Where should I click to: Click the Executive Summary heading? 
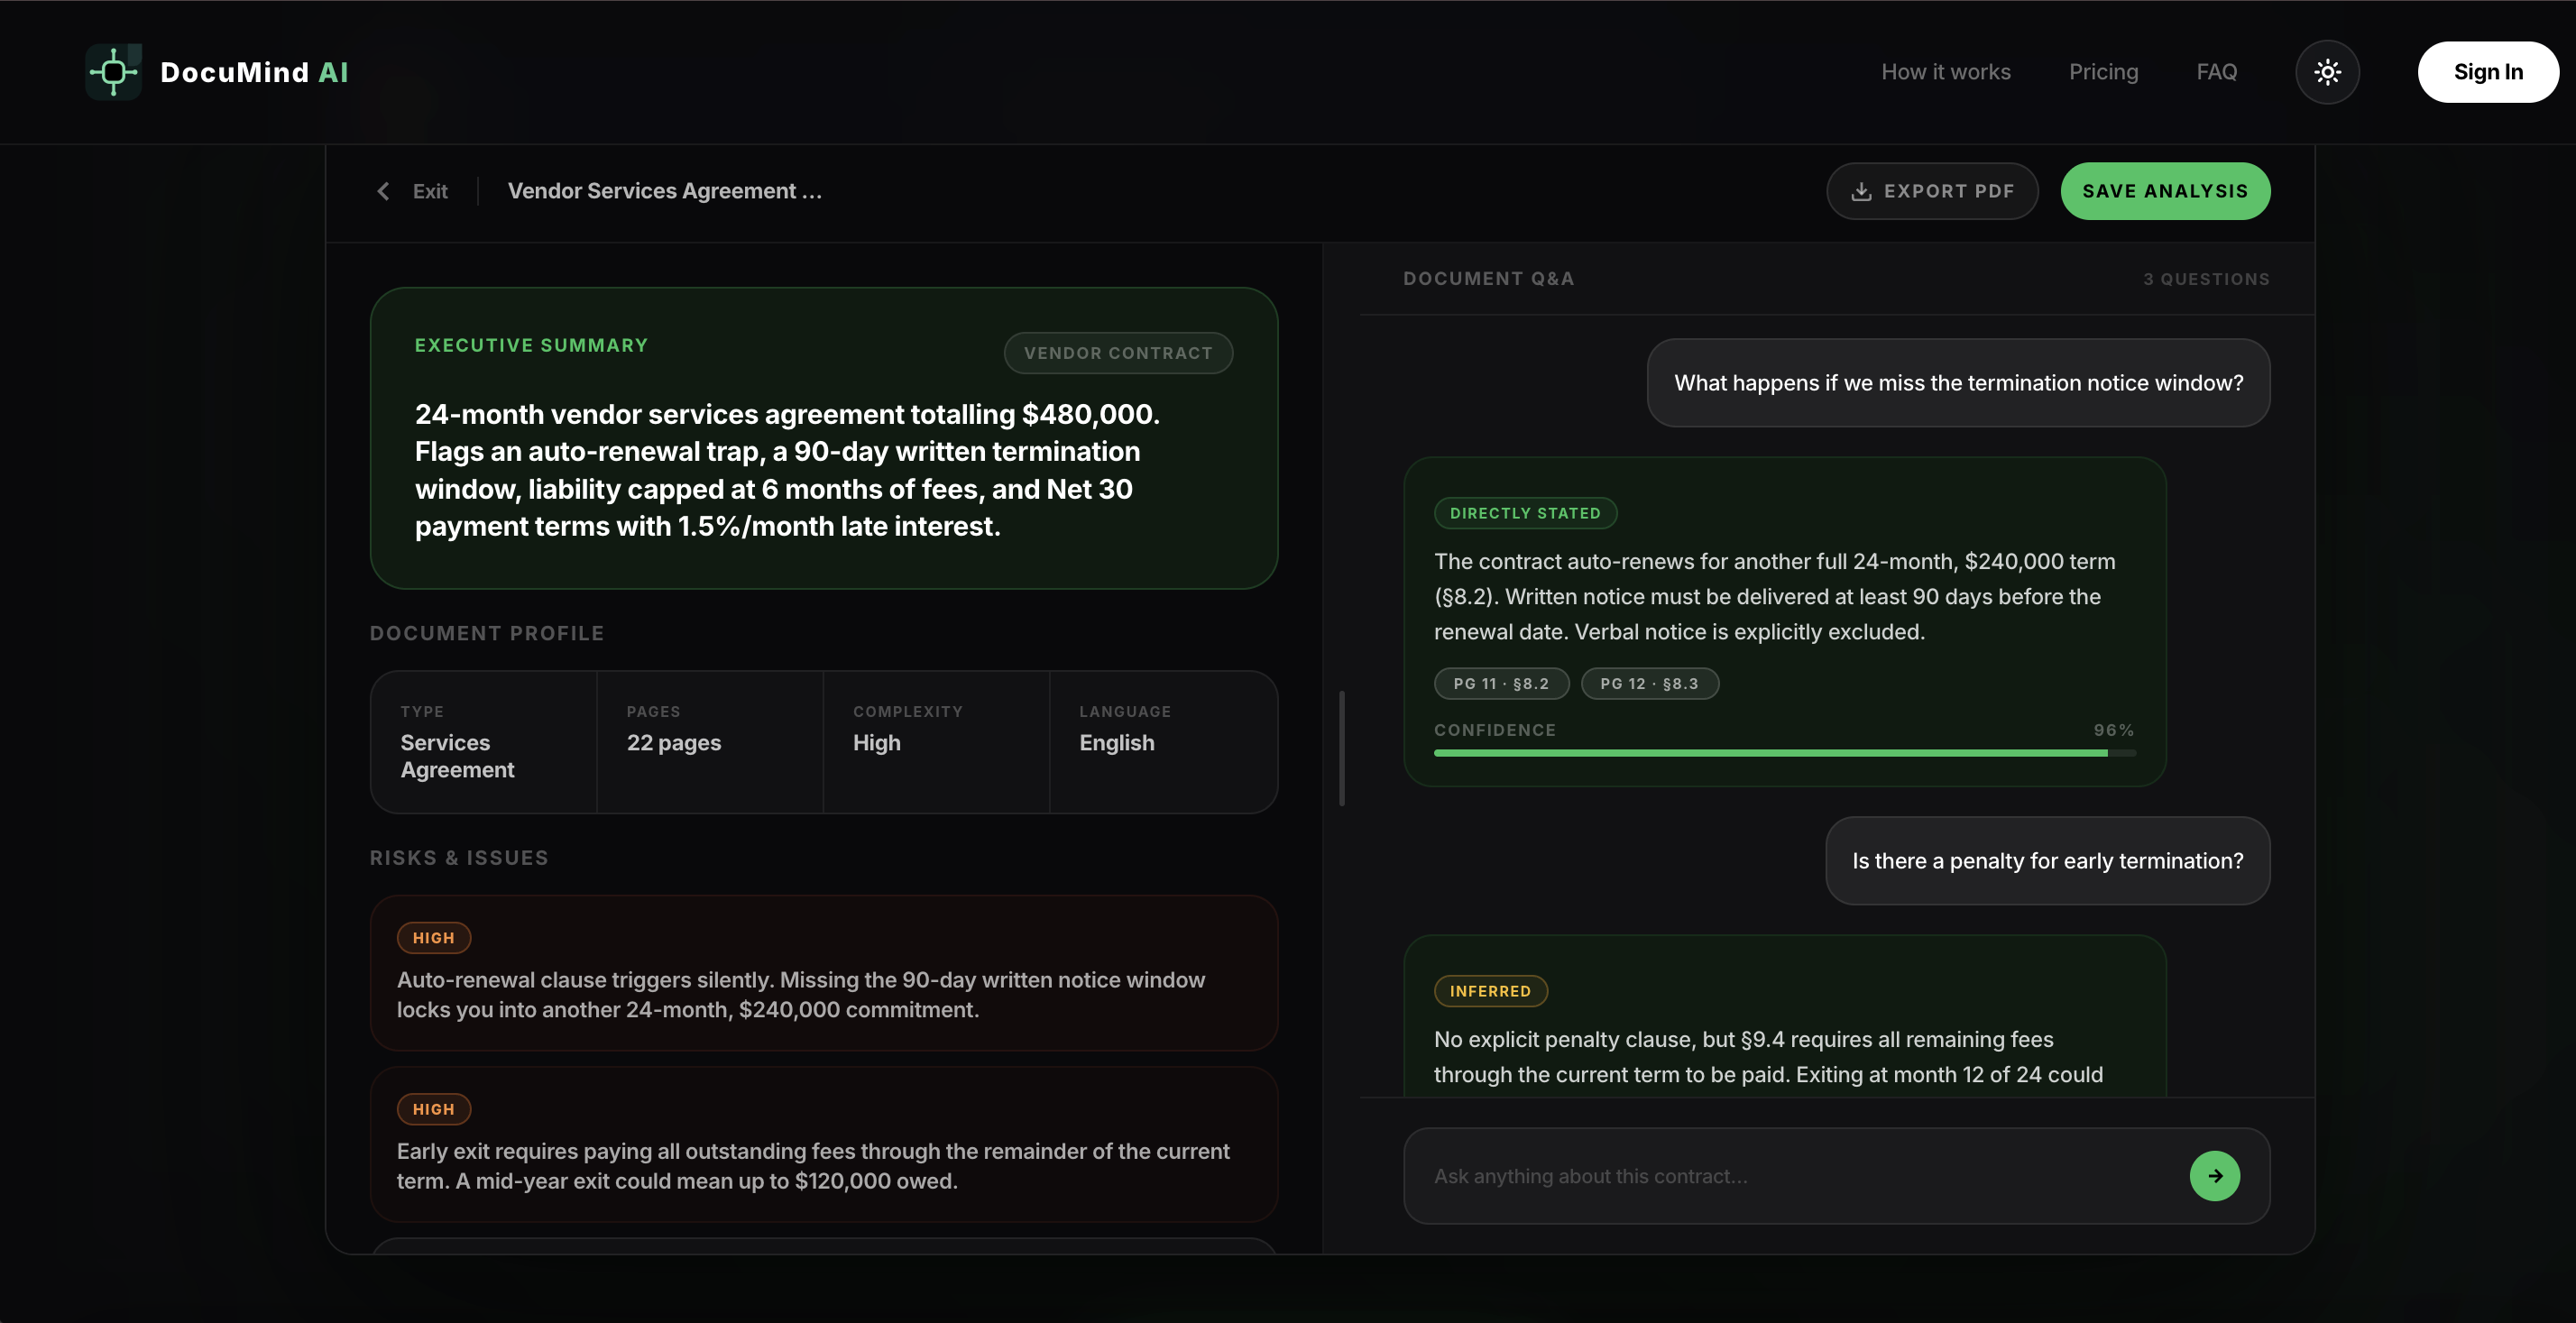531,345
